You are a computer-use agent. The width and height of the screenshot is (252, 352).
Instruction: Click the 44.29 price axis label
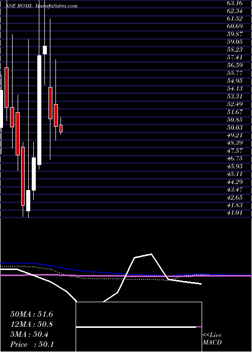pyautogui.click(x=235, y=182)
